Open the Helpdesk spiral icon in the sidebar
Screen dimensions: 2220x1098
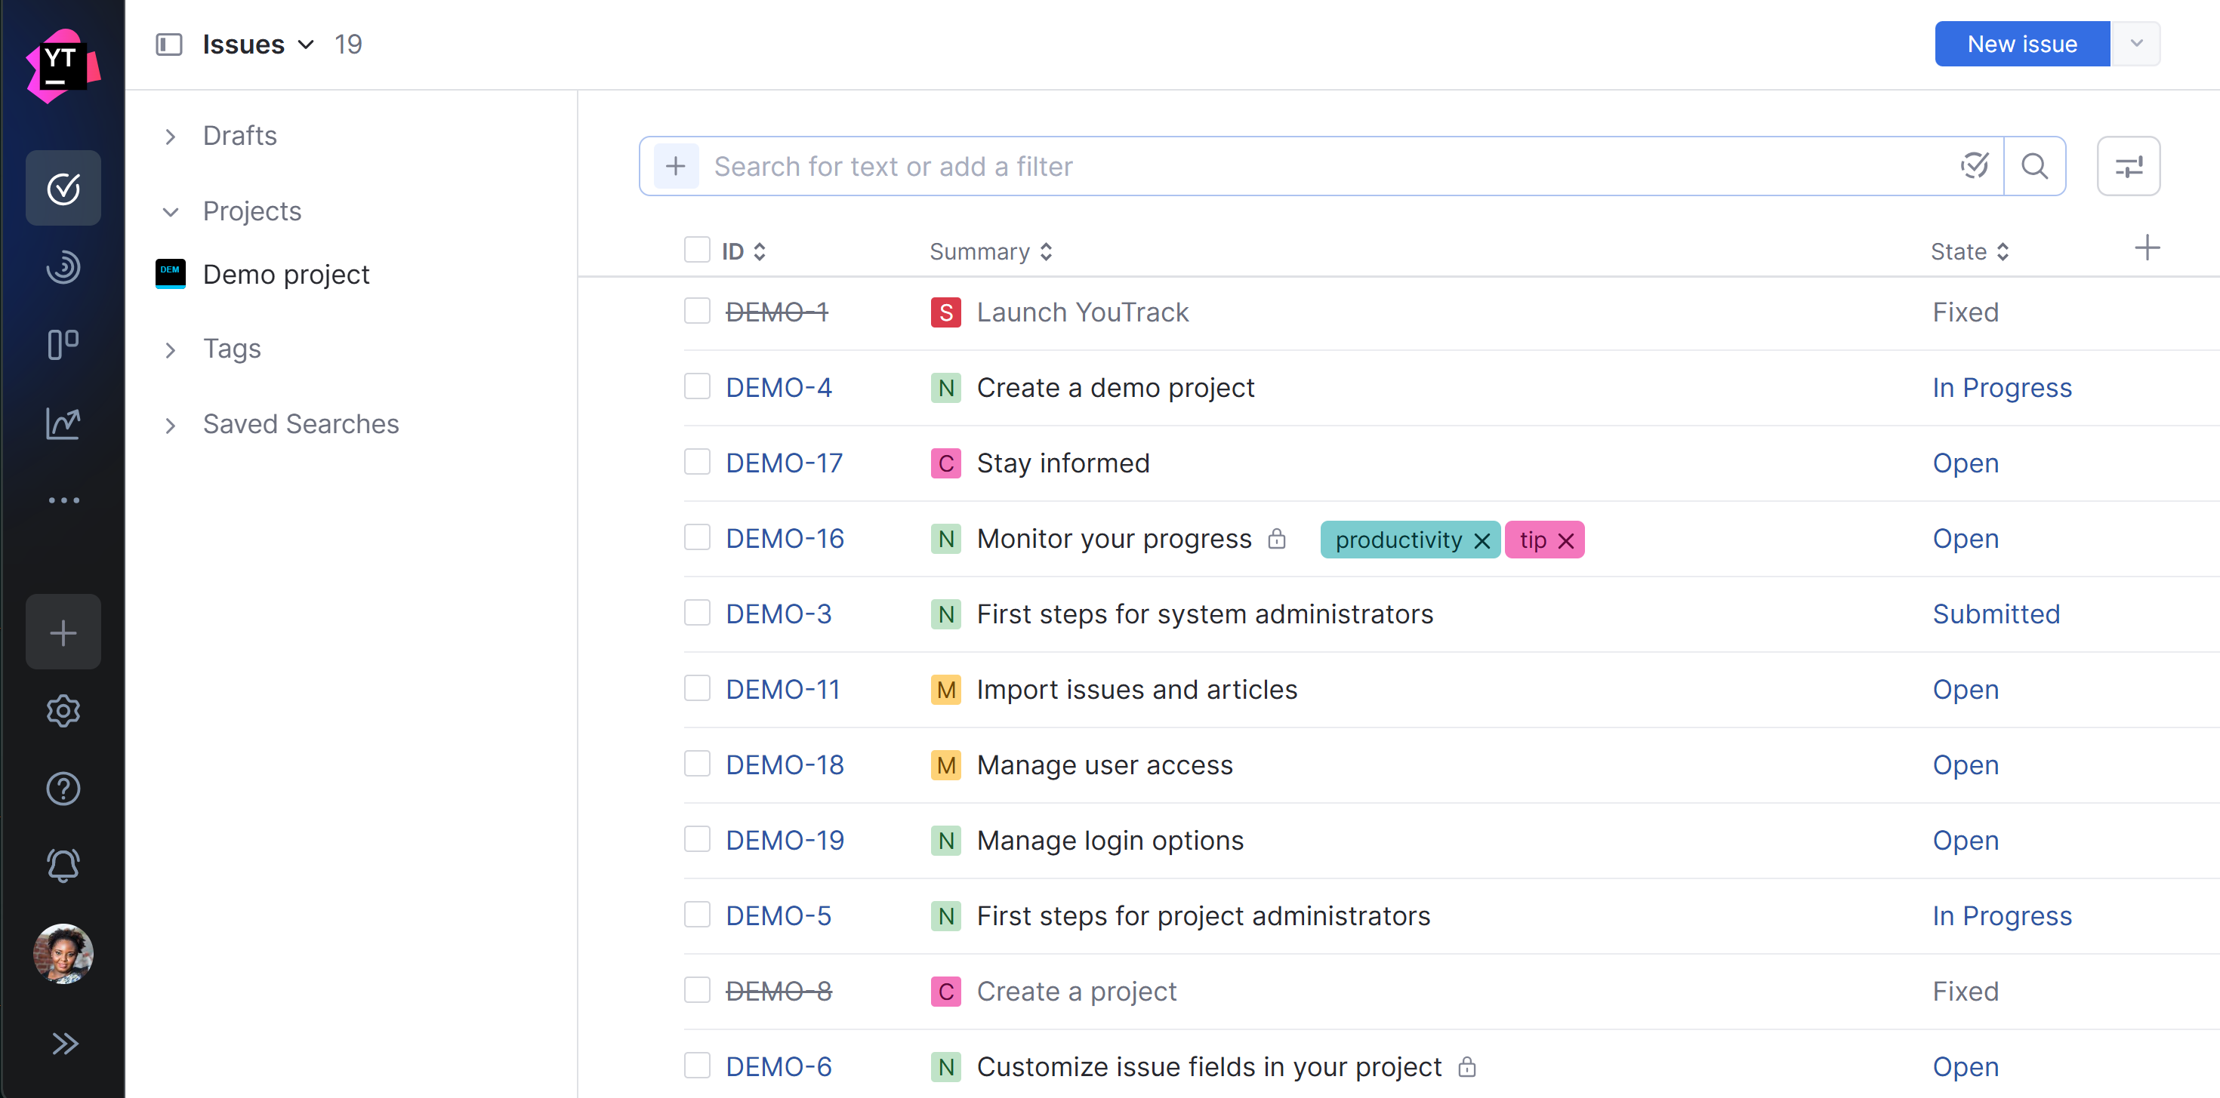[x=63, y=267]
